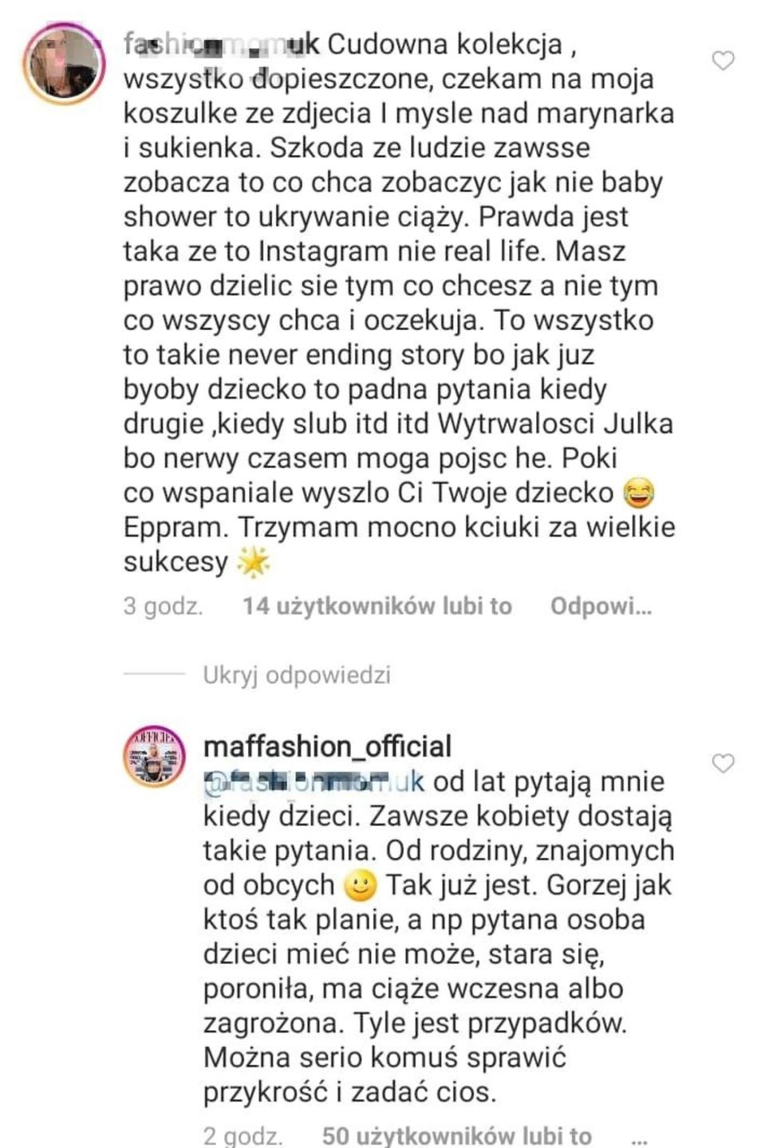
Task: Click the smiley emoji after 'od obcych'
Action: 360,885
